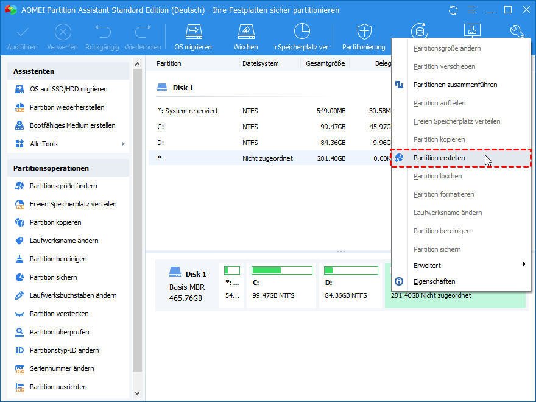This screenshot has height=402, width=536.
Task: Select Laufwerksname ändern in sidebar
Action: tap(64, 241)
